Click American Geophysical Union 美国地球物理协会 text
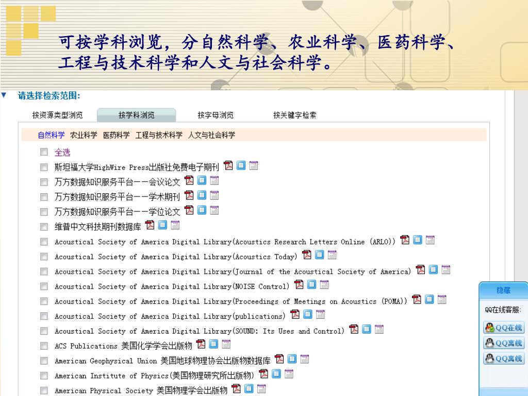 tap(162, 360)
